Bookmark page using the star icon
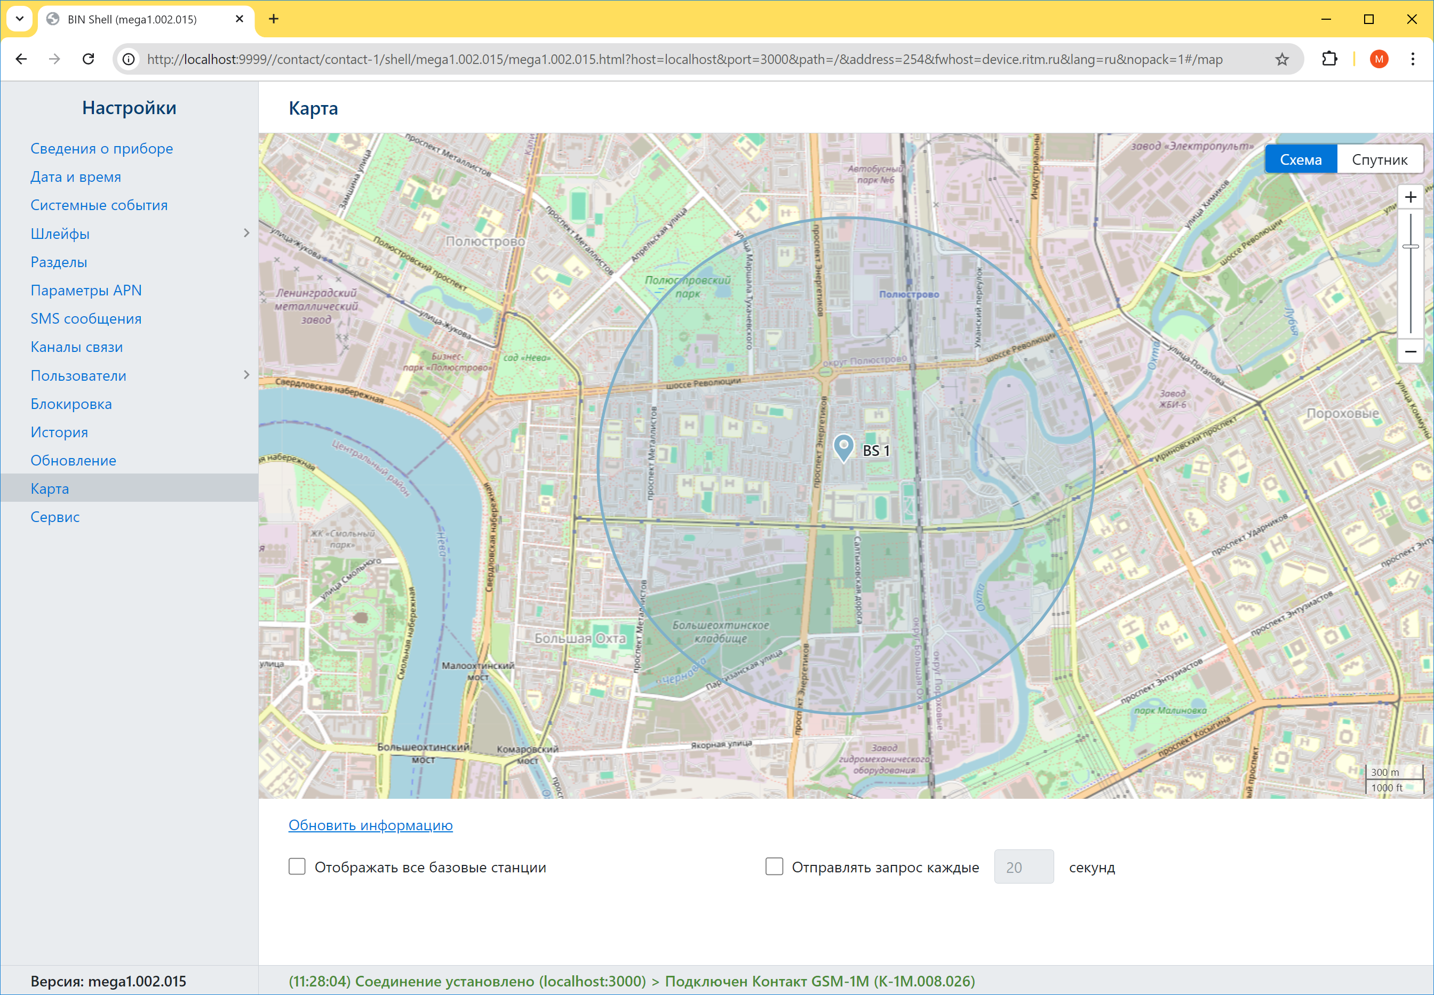This screenshot has height=995, width=1434. point(1282,59)
